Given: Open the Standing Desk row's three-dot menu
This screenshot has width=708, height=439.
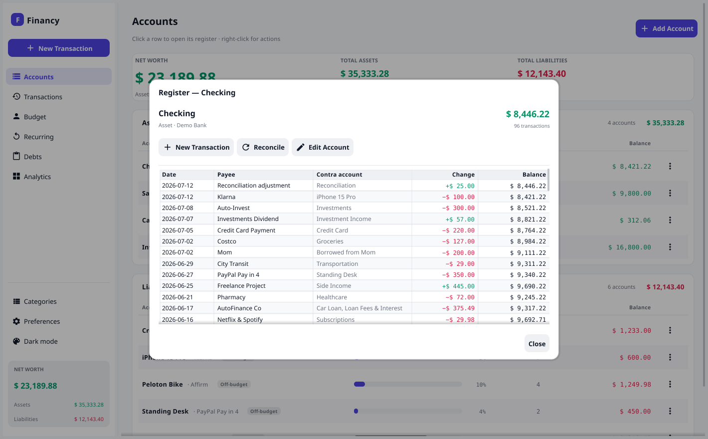Looking at the screenshot, I should (670, 411).
